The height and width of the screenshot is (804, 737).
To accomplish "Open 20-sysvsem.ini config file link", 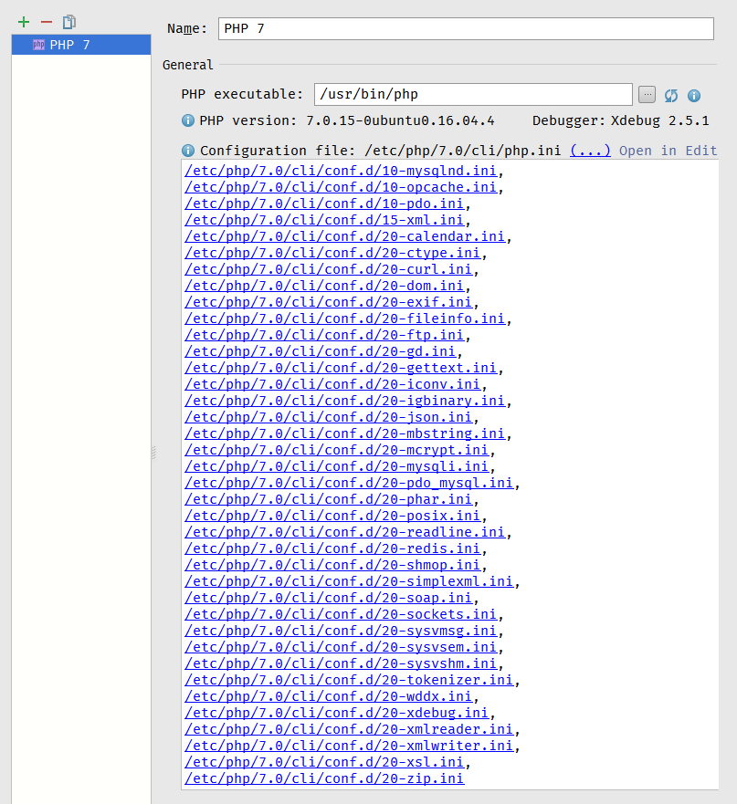I will coord(341,647).
